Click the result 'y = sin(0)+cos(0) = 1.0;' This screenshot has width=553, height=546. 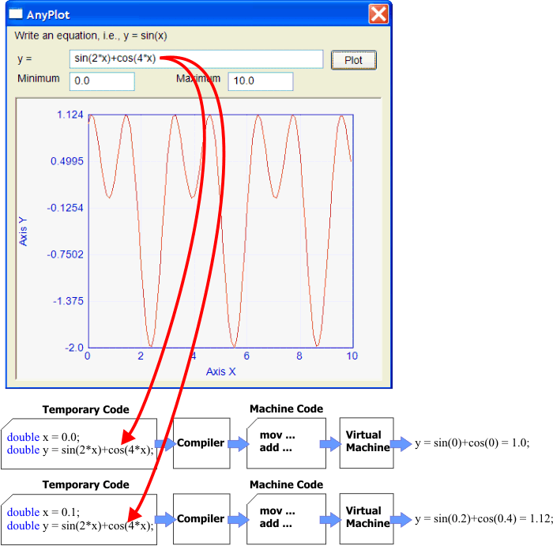(472, 443)
